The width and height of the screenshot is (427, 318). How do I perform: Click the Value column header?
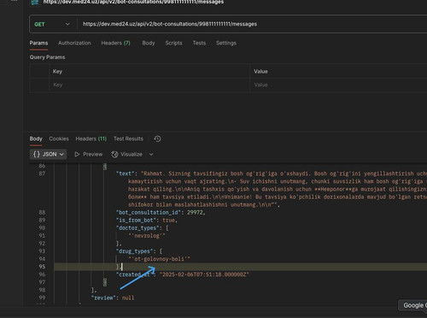pyautogui.click(x=260, y=72)
